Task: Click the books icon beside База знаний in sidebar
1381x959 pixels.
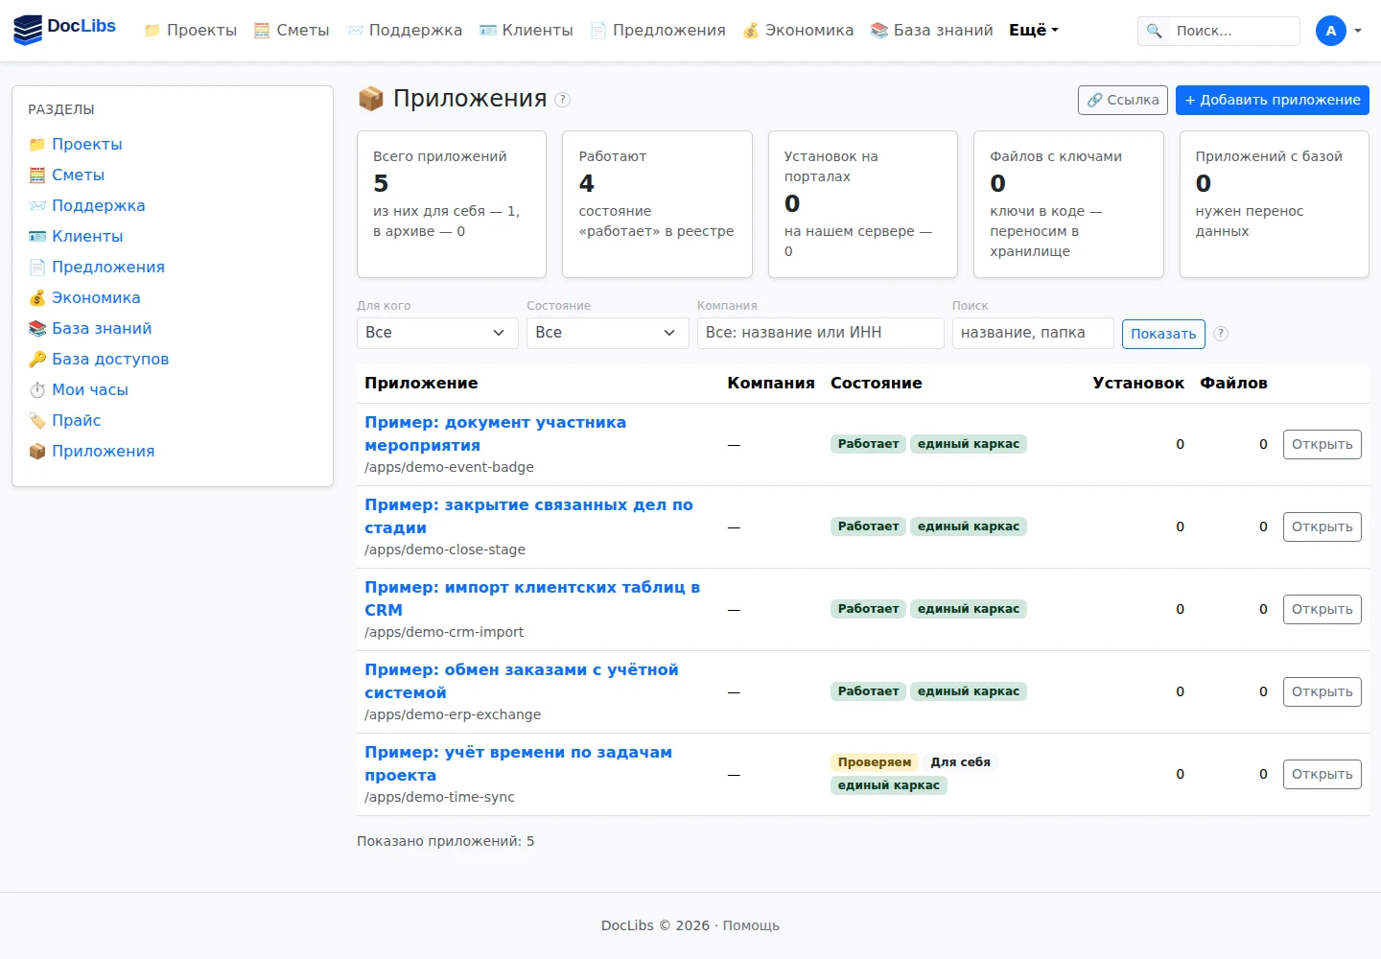Action: [x=37, y=329]
